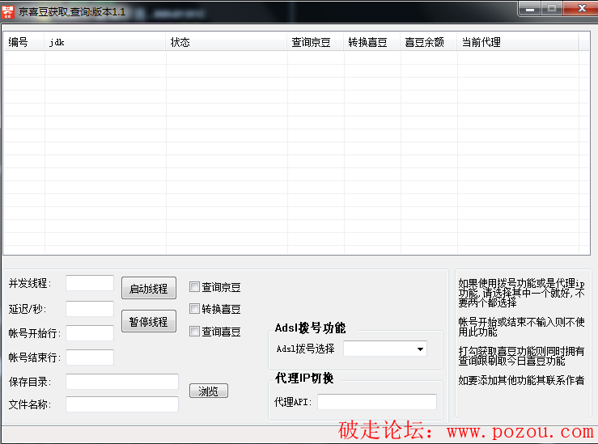Screen dimensions: 598x444
Task: Click the 浏览 button
Action: (x=209, y=391)
